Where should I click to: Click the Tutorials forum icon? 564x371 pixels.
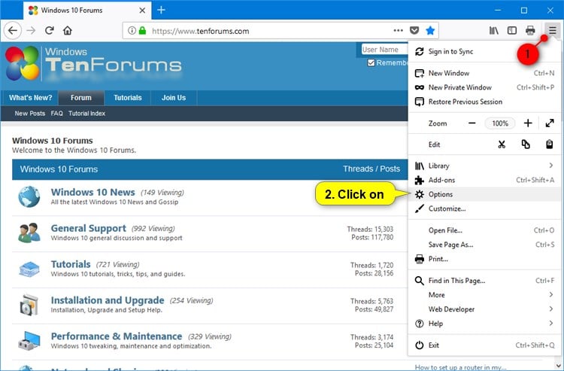pos(29,269)
